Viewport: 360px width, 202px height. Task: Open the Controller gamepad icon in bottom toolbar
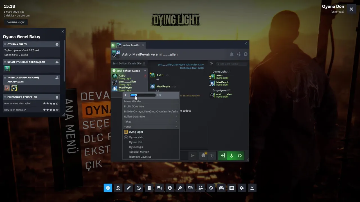point(221,188)
